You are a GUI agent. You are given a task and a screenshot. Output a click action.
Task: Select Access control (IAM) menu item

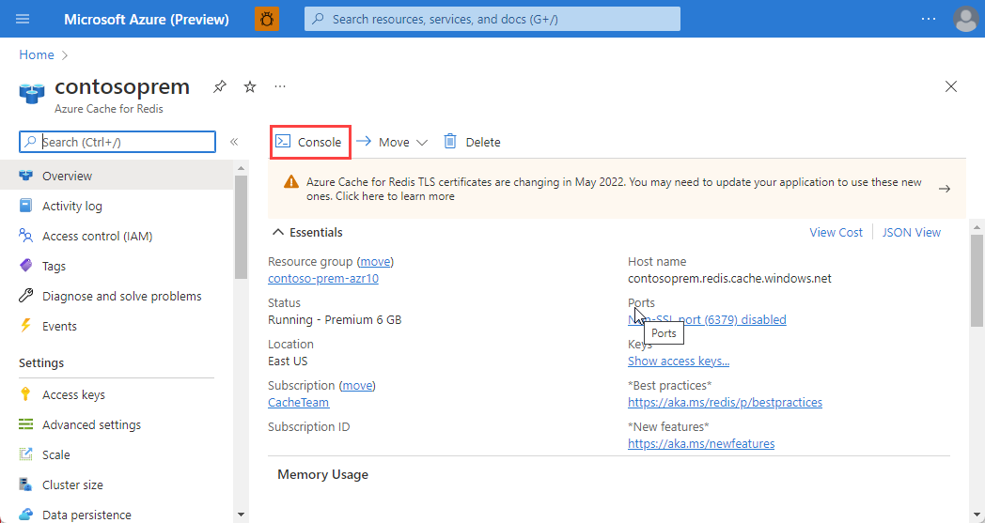(97, 236)
